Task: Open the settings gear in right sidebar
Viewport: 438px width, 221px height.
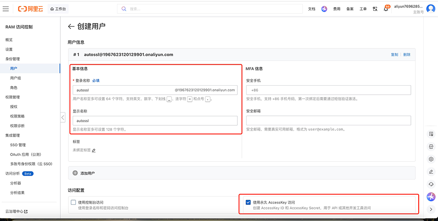Action: point(431,159)
